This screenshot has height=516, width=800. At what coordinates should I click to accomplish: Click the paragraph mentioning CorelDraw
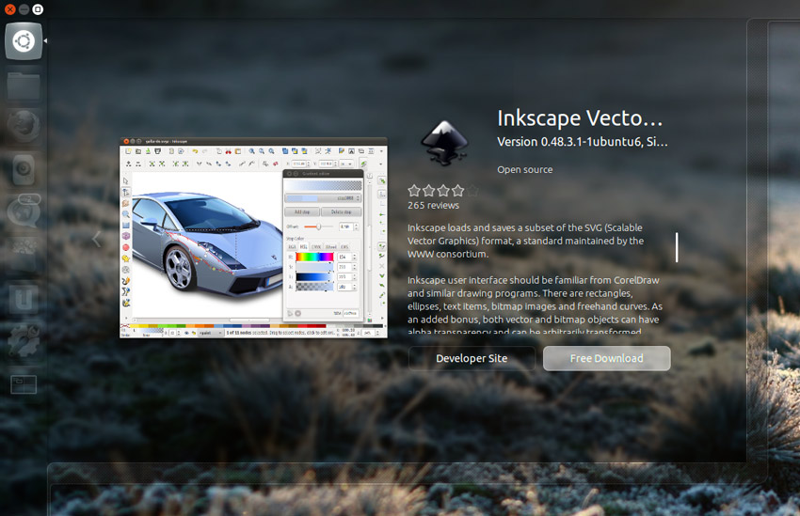coord(535,306)
